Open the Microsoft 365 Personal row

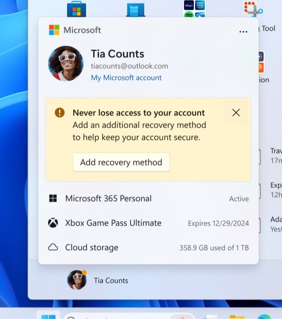[x=148, y=199]
